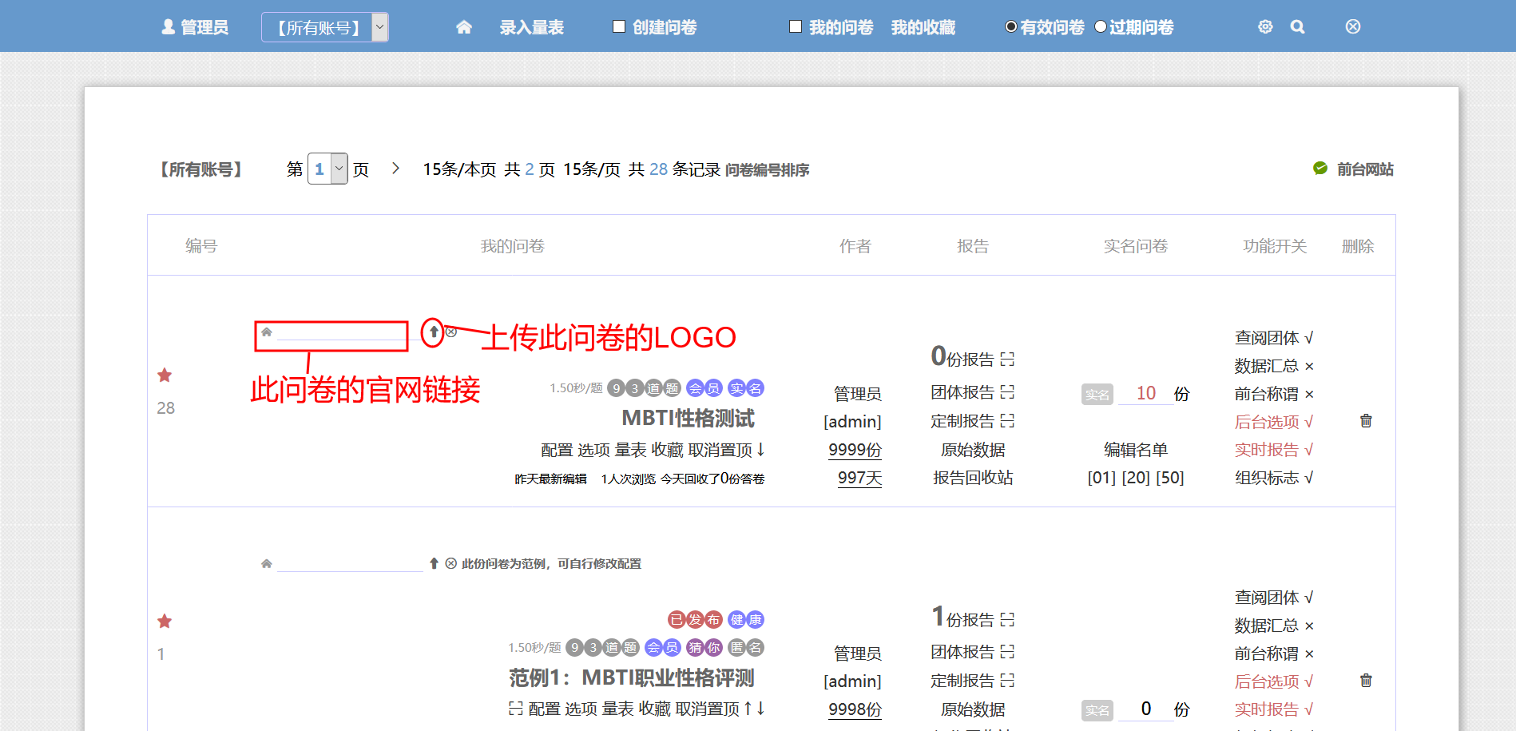Viewport: 1516px width, 731px height.
Task: Expand icon next to 0份报告
Action: pyautogui.click(x=1007, y=360)
